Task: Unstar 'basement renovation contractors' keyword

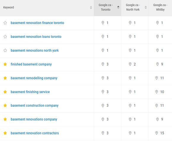Action: [5, 133]
